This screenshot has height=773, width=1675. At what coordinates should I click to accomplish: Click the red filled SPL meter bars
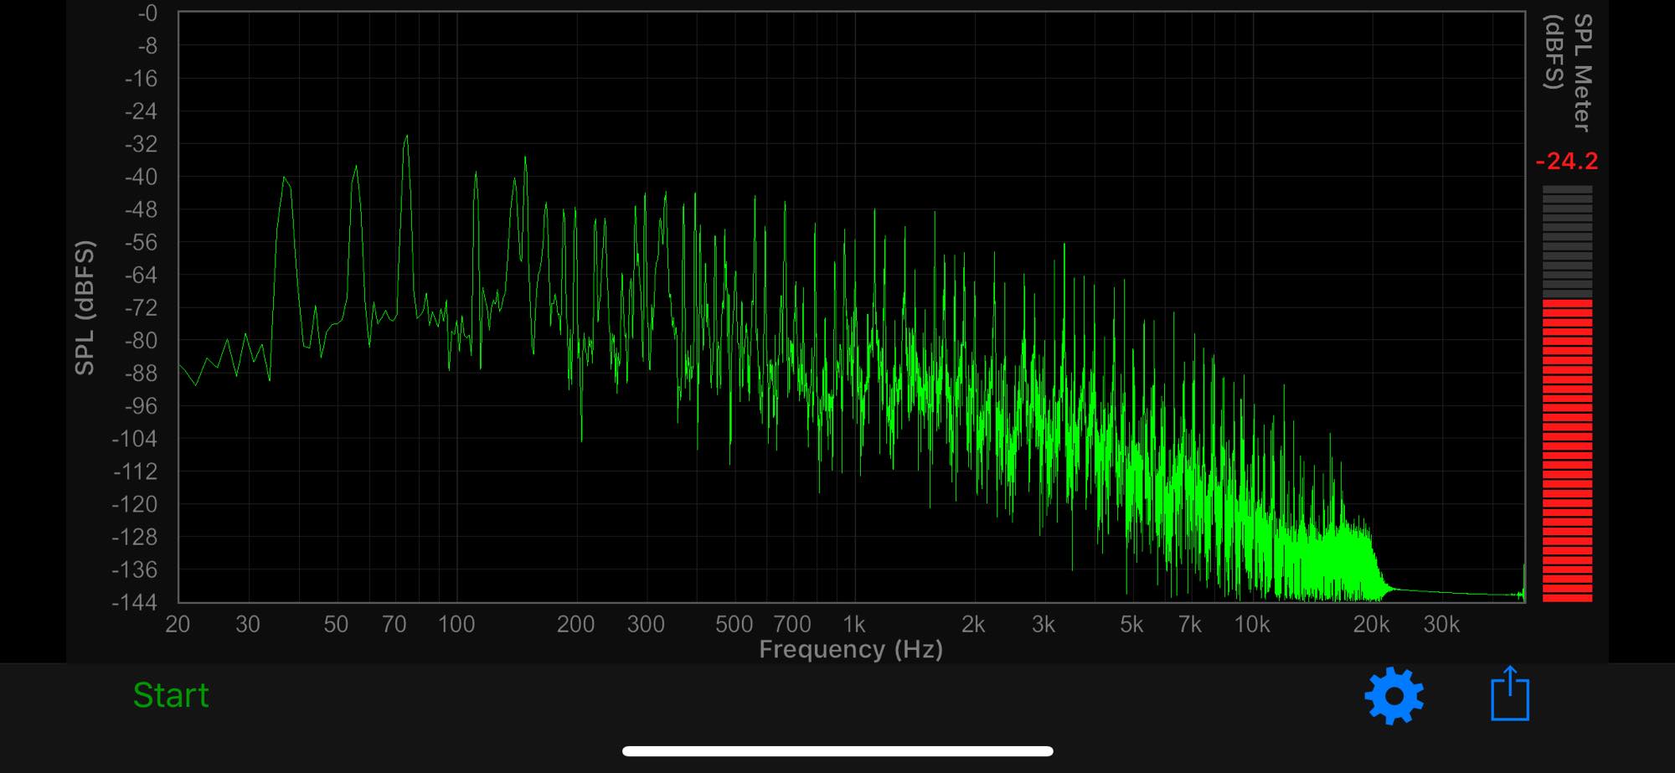(x=1567, y=450)
